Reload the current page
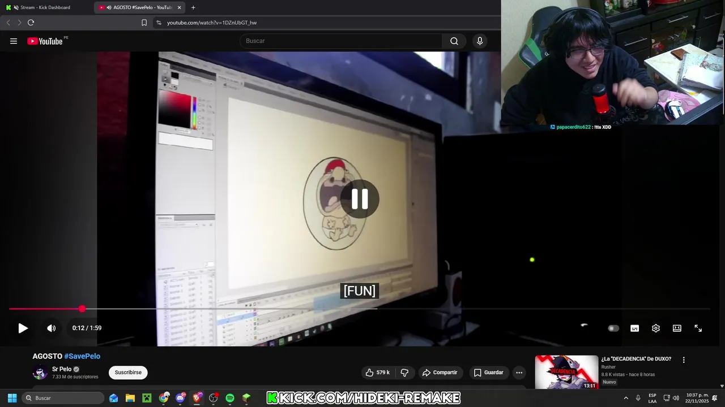The image size is (725, 407). tap(31, 23)
